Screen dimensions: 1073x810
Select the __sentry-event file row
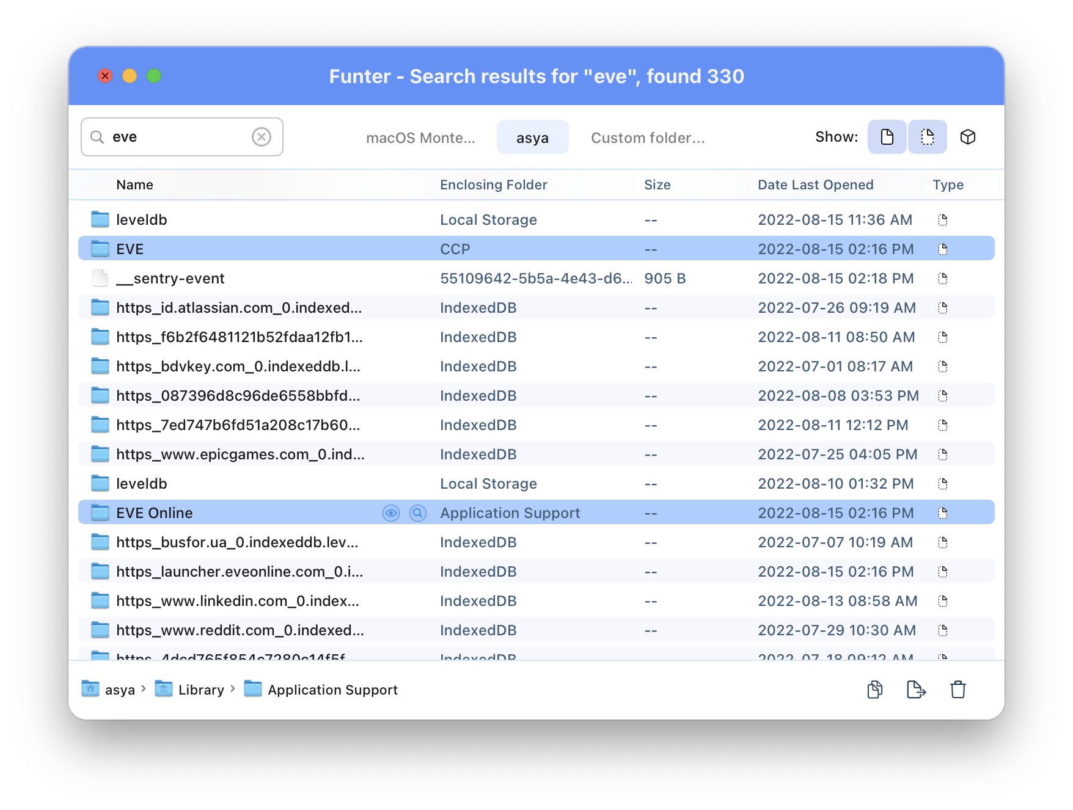[536, 279]
